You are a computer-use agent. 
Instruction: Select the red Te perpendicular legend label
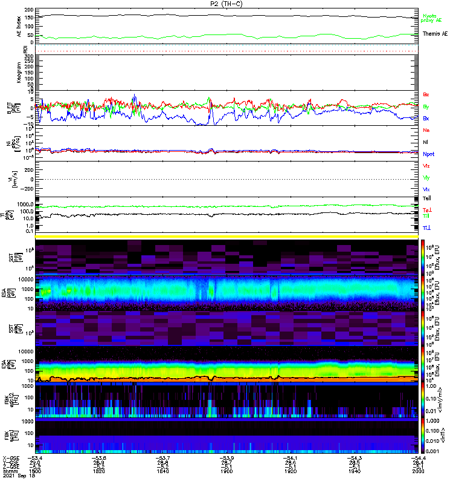coord(427,210)
